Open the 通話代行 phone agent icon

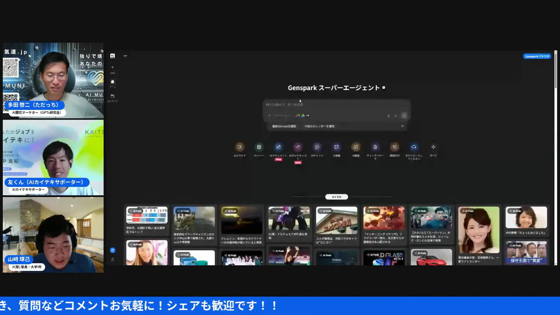click(x=395, y=147)
